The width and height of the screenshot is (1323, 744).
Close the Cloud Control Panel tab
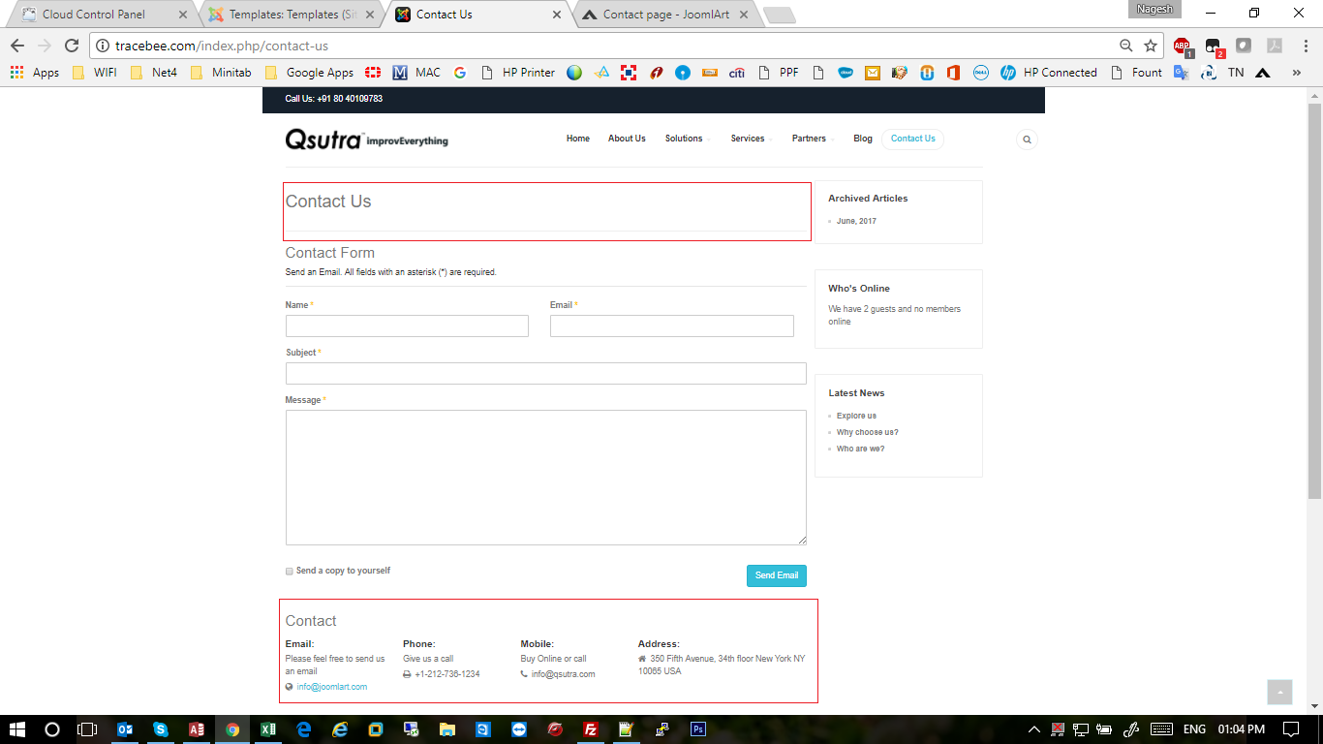click(183, 15)
